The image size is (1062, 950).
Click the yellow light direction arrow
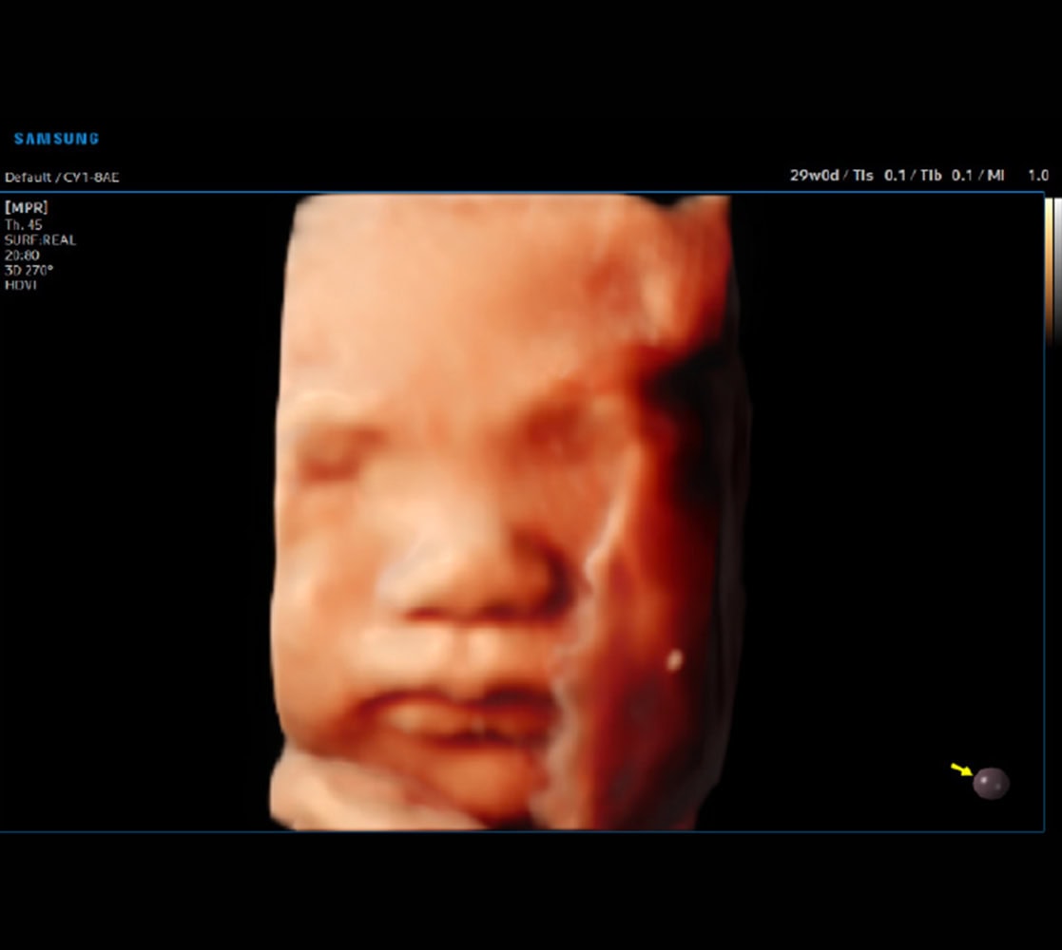coord(961,769)
